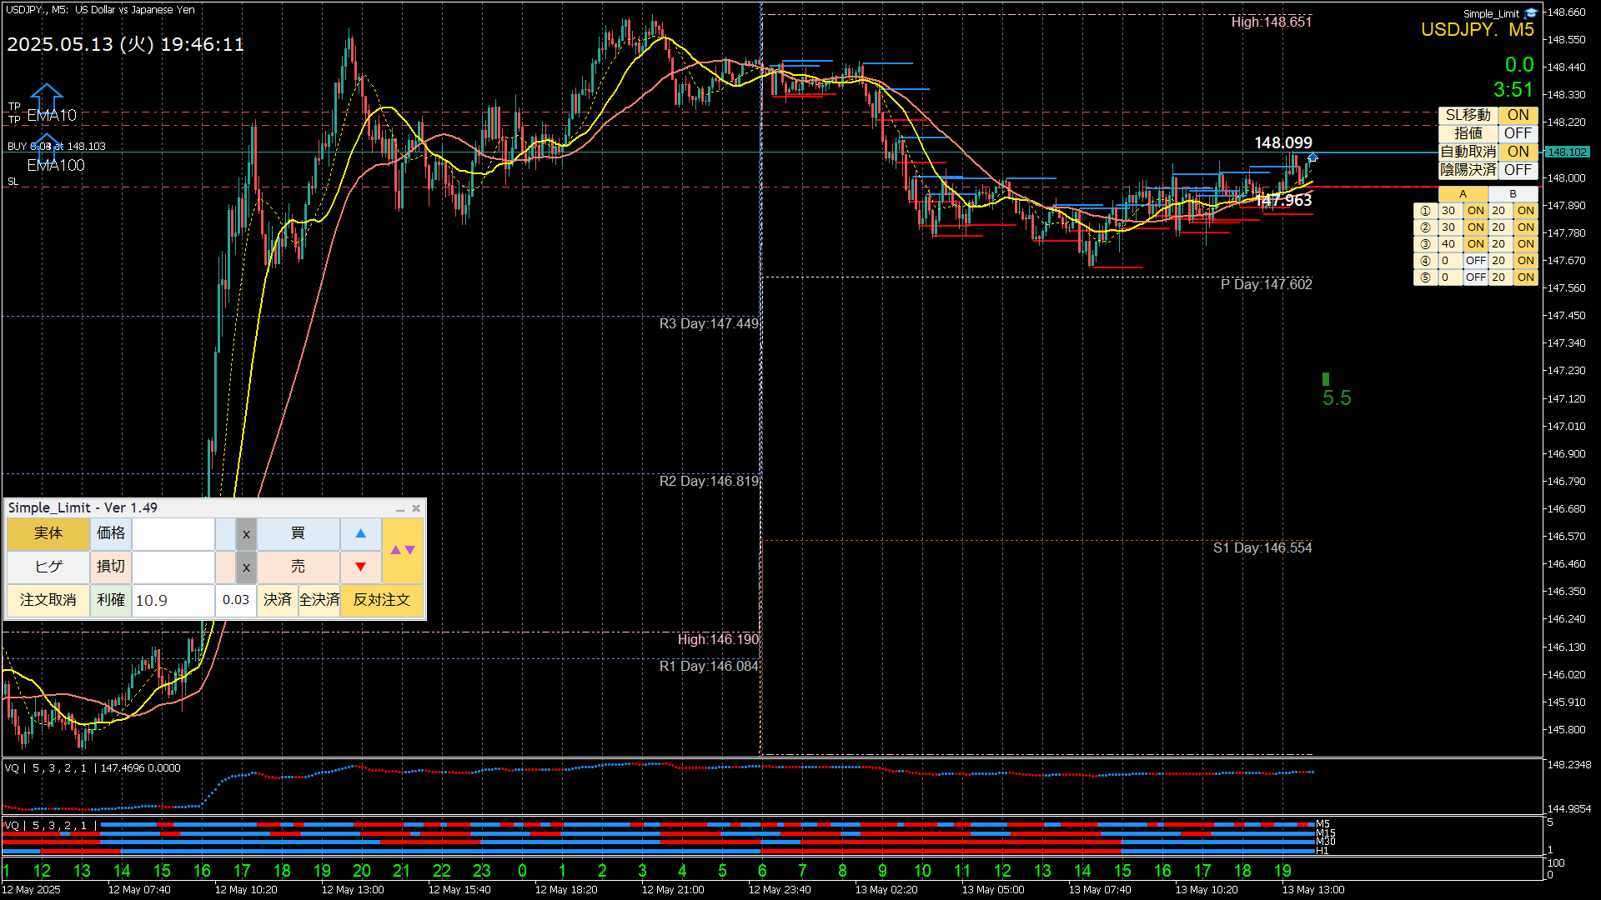Click the purple up-down triangles button
Viewport: 1601px width, 900px height.
pyautogui.click(x=403, y=550)
